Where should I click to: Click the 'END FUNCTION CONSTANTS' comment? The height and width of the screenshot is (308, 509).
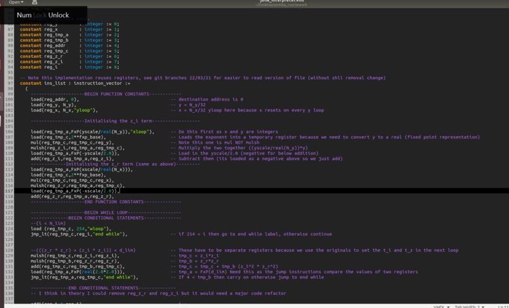[106, 202]
